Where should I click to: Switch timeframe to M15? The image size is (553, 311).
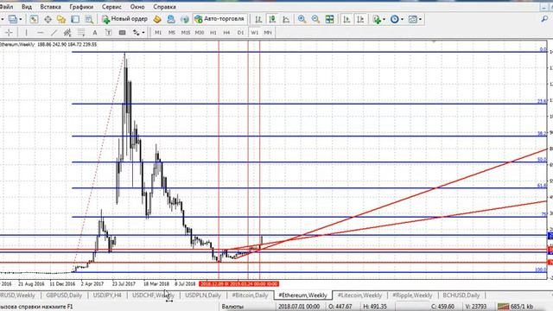click(x=186, y=33)
